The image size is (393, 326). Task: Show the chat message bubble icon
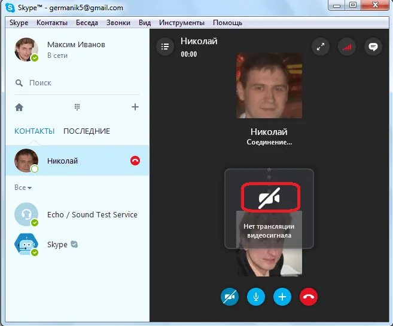373,47
